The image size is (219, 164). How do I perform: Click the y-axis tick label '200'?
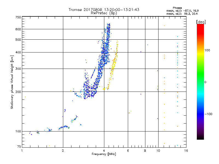point(18,92)
